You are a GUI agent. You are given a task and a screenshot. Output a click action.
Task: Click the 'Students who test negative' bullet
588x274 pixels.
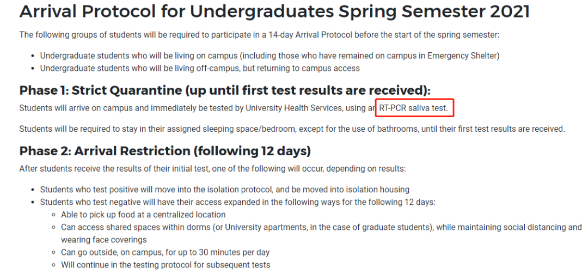238,202
